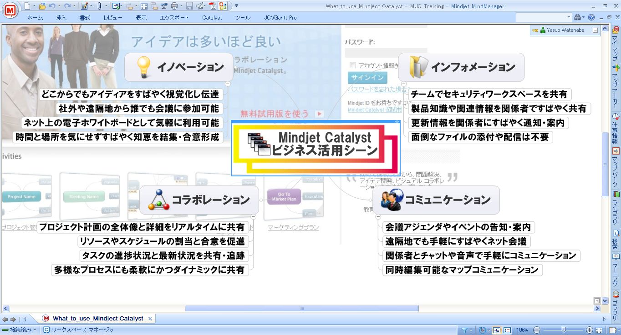Select topic 面倒なファイルの添付や配信は不要
Viewport: 621px width, 335px height.
point(480,137)
